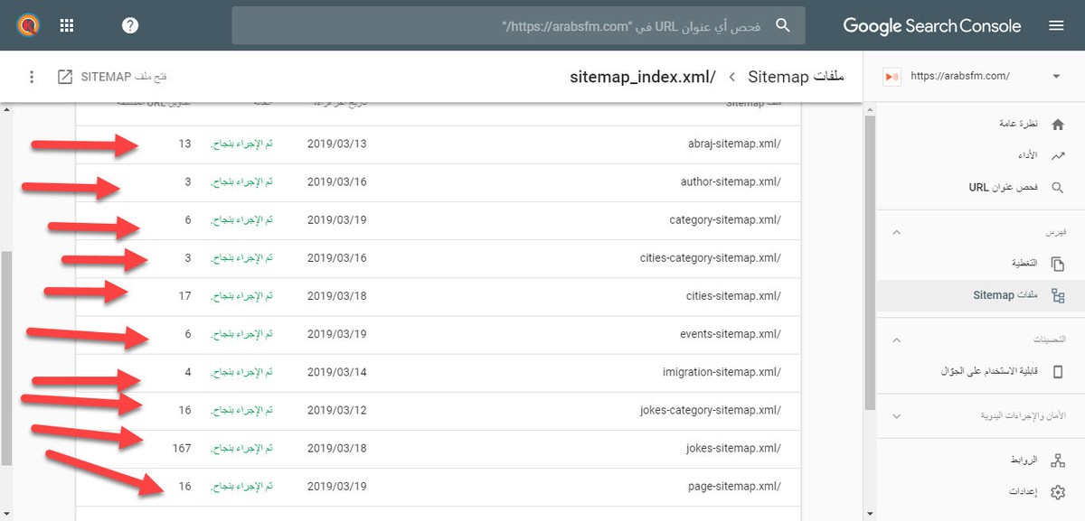Click the فتح ملف SITEMAP button
The height and width of the screenshot is (521, 1085).
[112, 77]
